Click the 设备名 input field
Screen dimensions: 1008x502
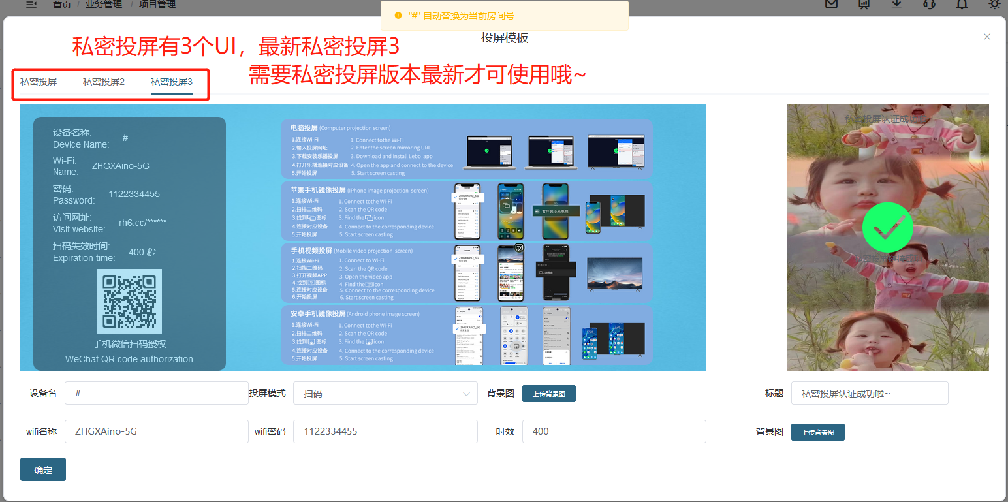pyautogui.click(x=157, y=394)
